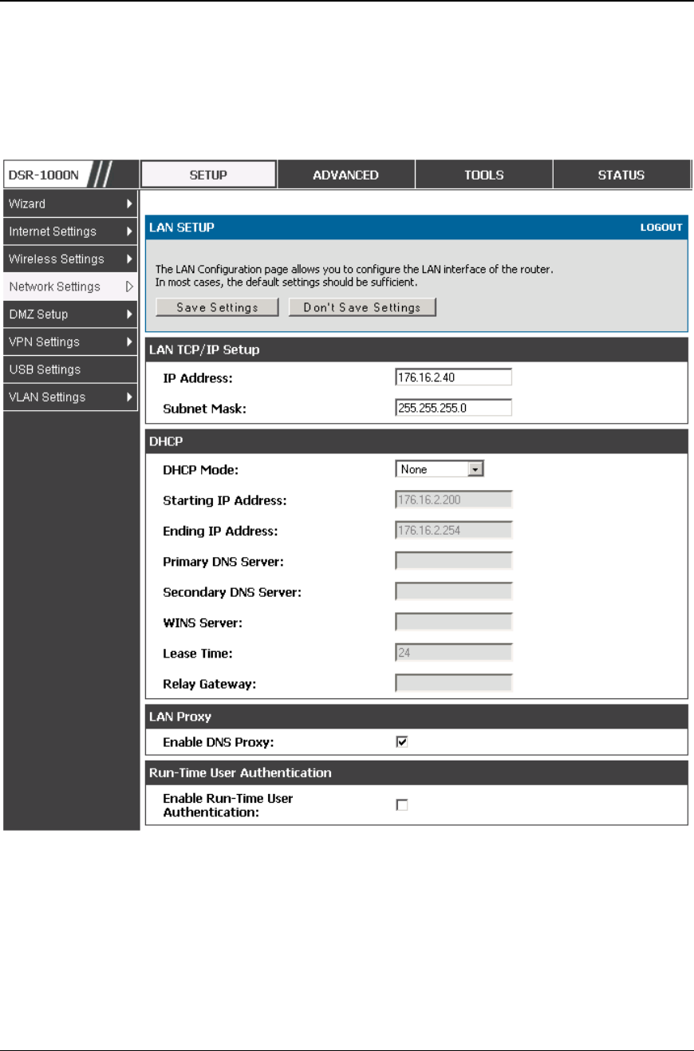
Task: Expand DMZ Setup submenu arrow
Action: point(129,314)
